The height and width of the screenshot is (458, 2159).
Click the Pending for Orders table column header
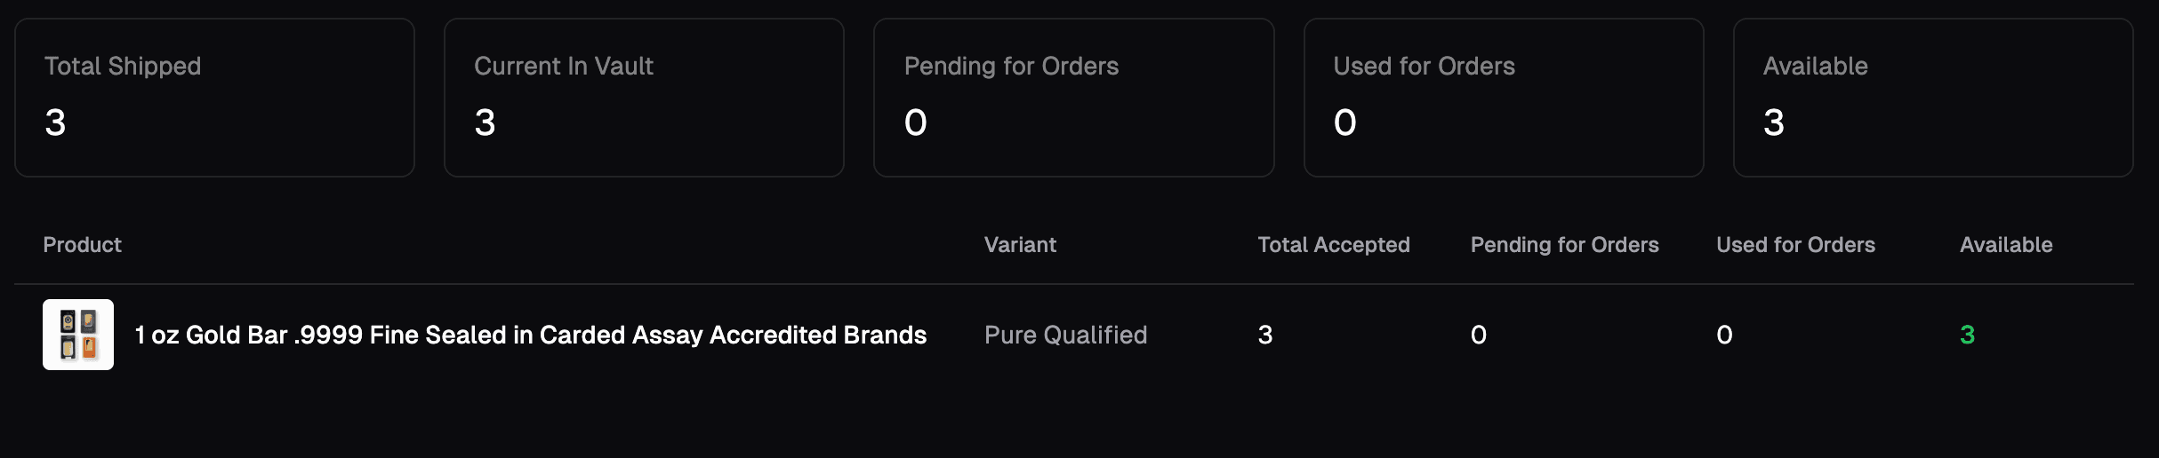point(1564,245)
